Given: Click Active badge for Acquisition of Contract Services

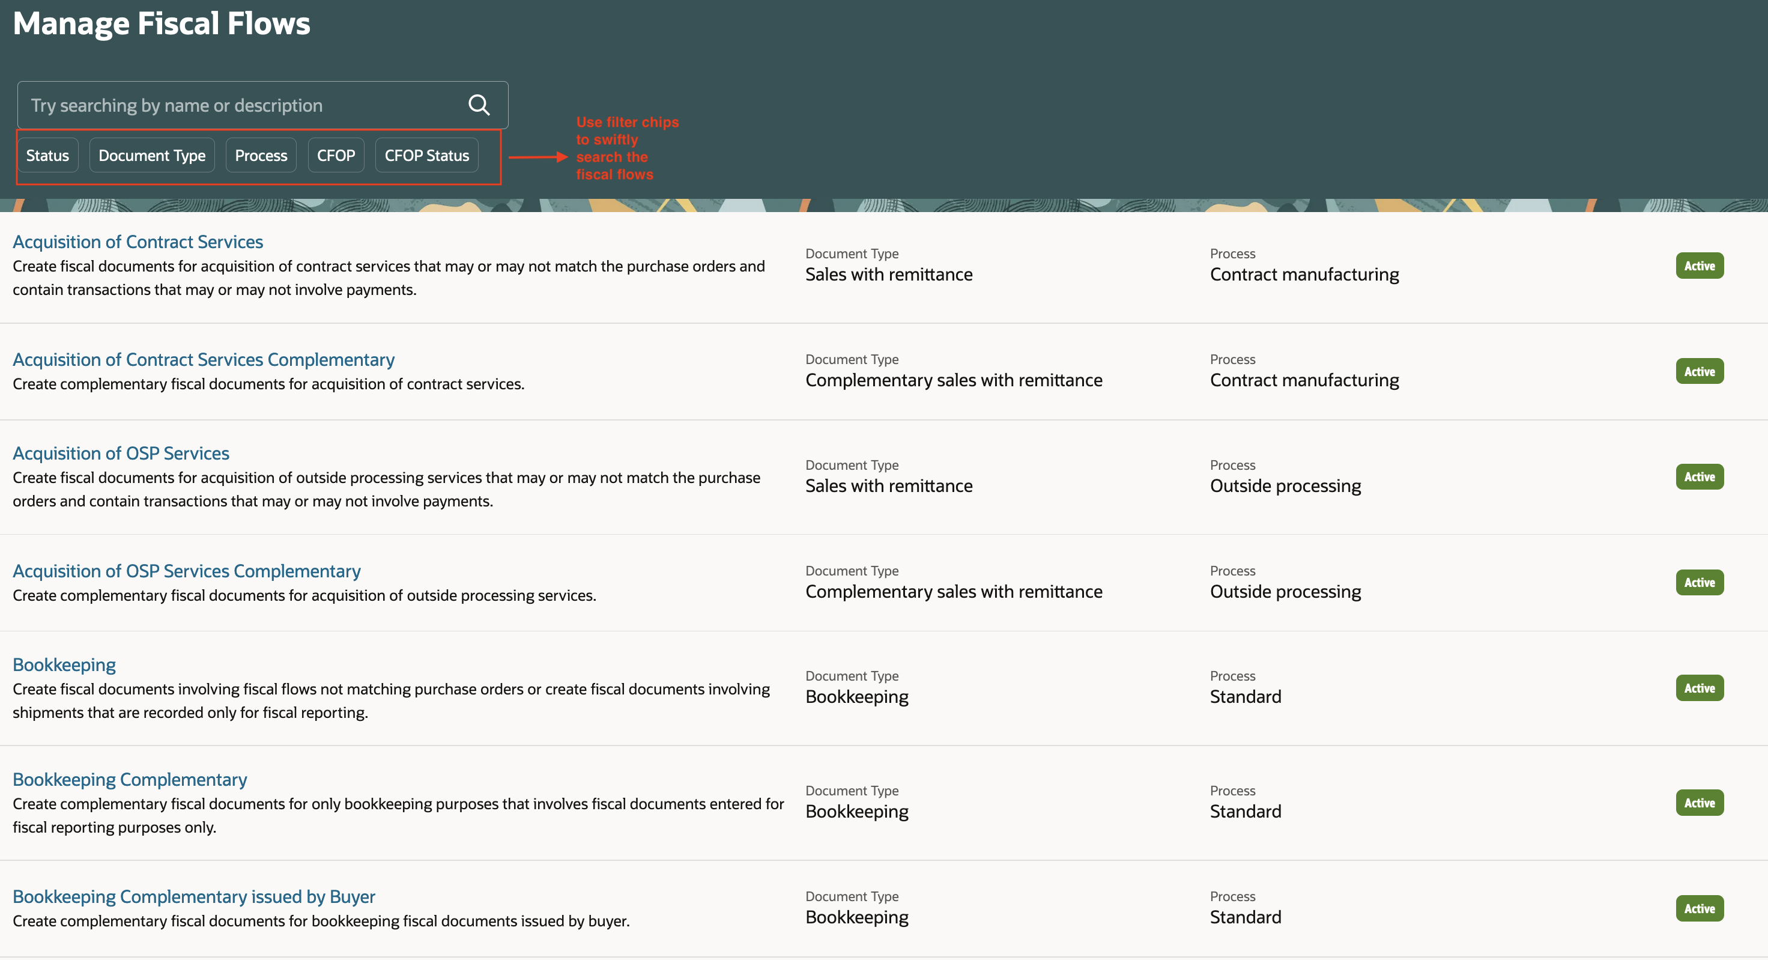Looking at the screenshot, I should pos(1699,266).
